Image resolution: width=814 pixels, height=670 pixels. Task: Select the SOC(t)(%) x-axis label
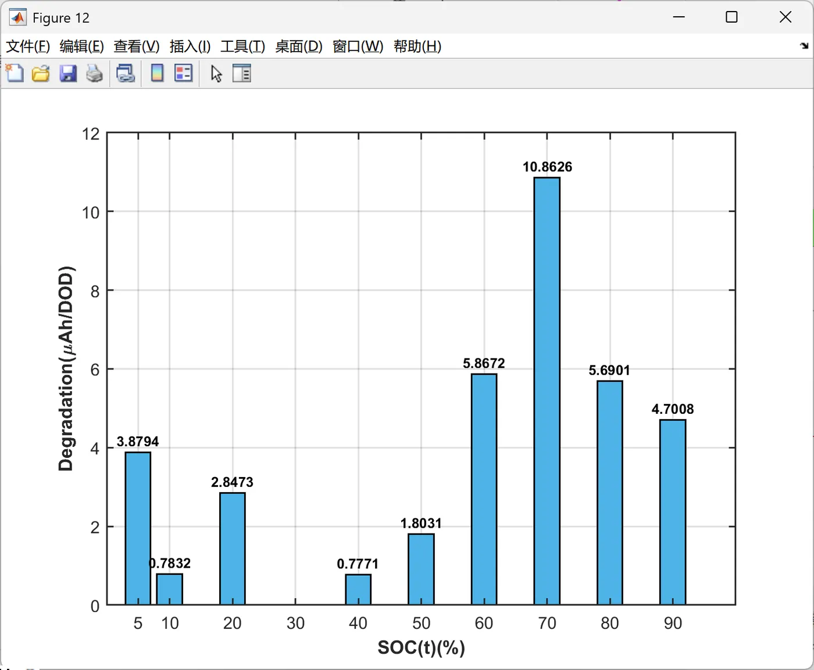[422, 647]
